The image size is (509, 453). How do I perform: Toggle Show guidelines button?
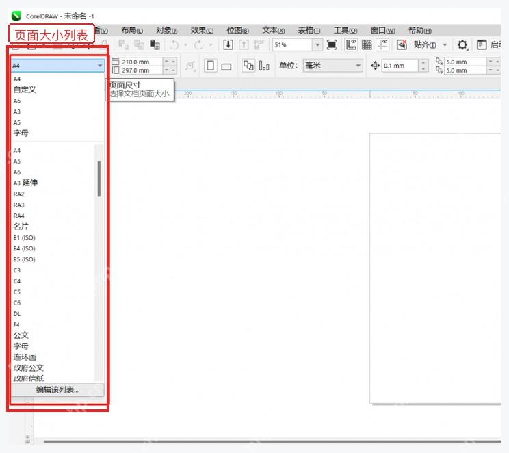(x=382, y=44)
